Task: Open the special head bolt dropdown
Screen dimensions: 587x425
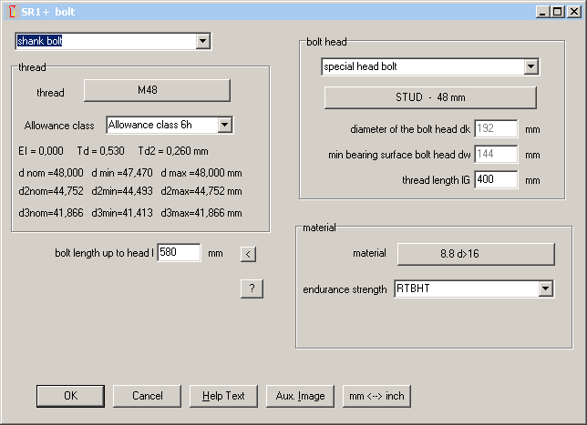Action: click(530, 66)
